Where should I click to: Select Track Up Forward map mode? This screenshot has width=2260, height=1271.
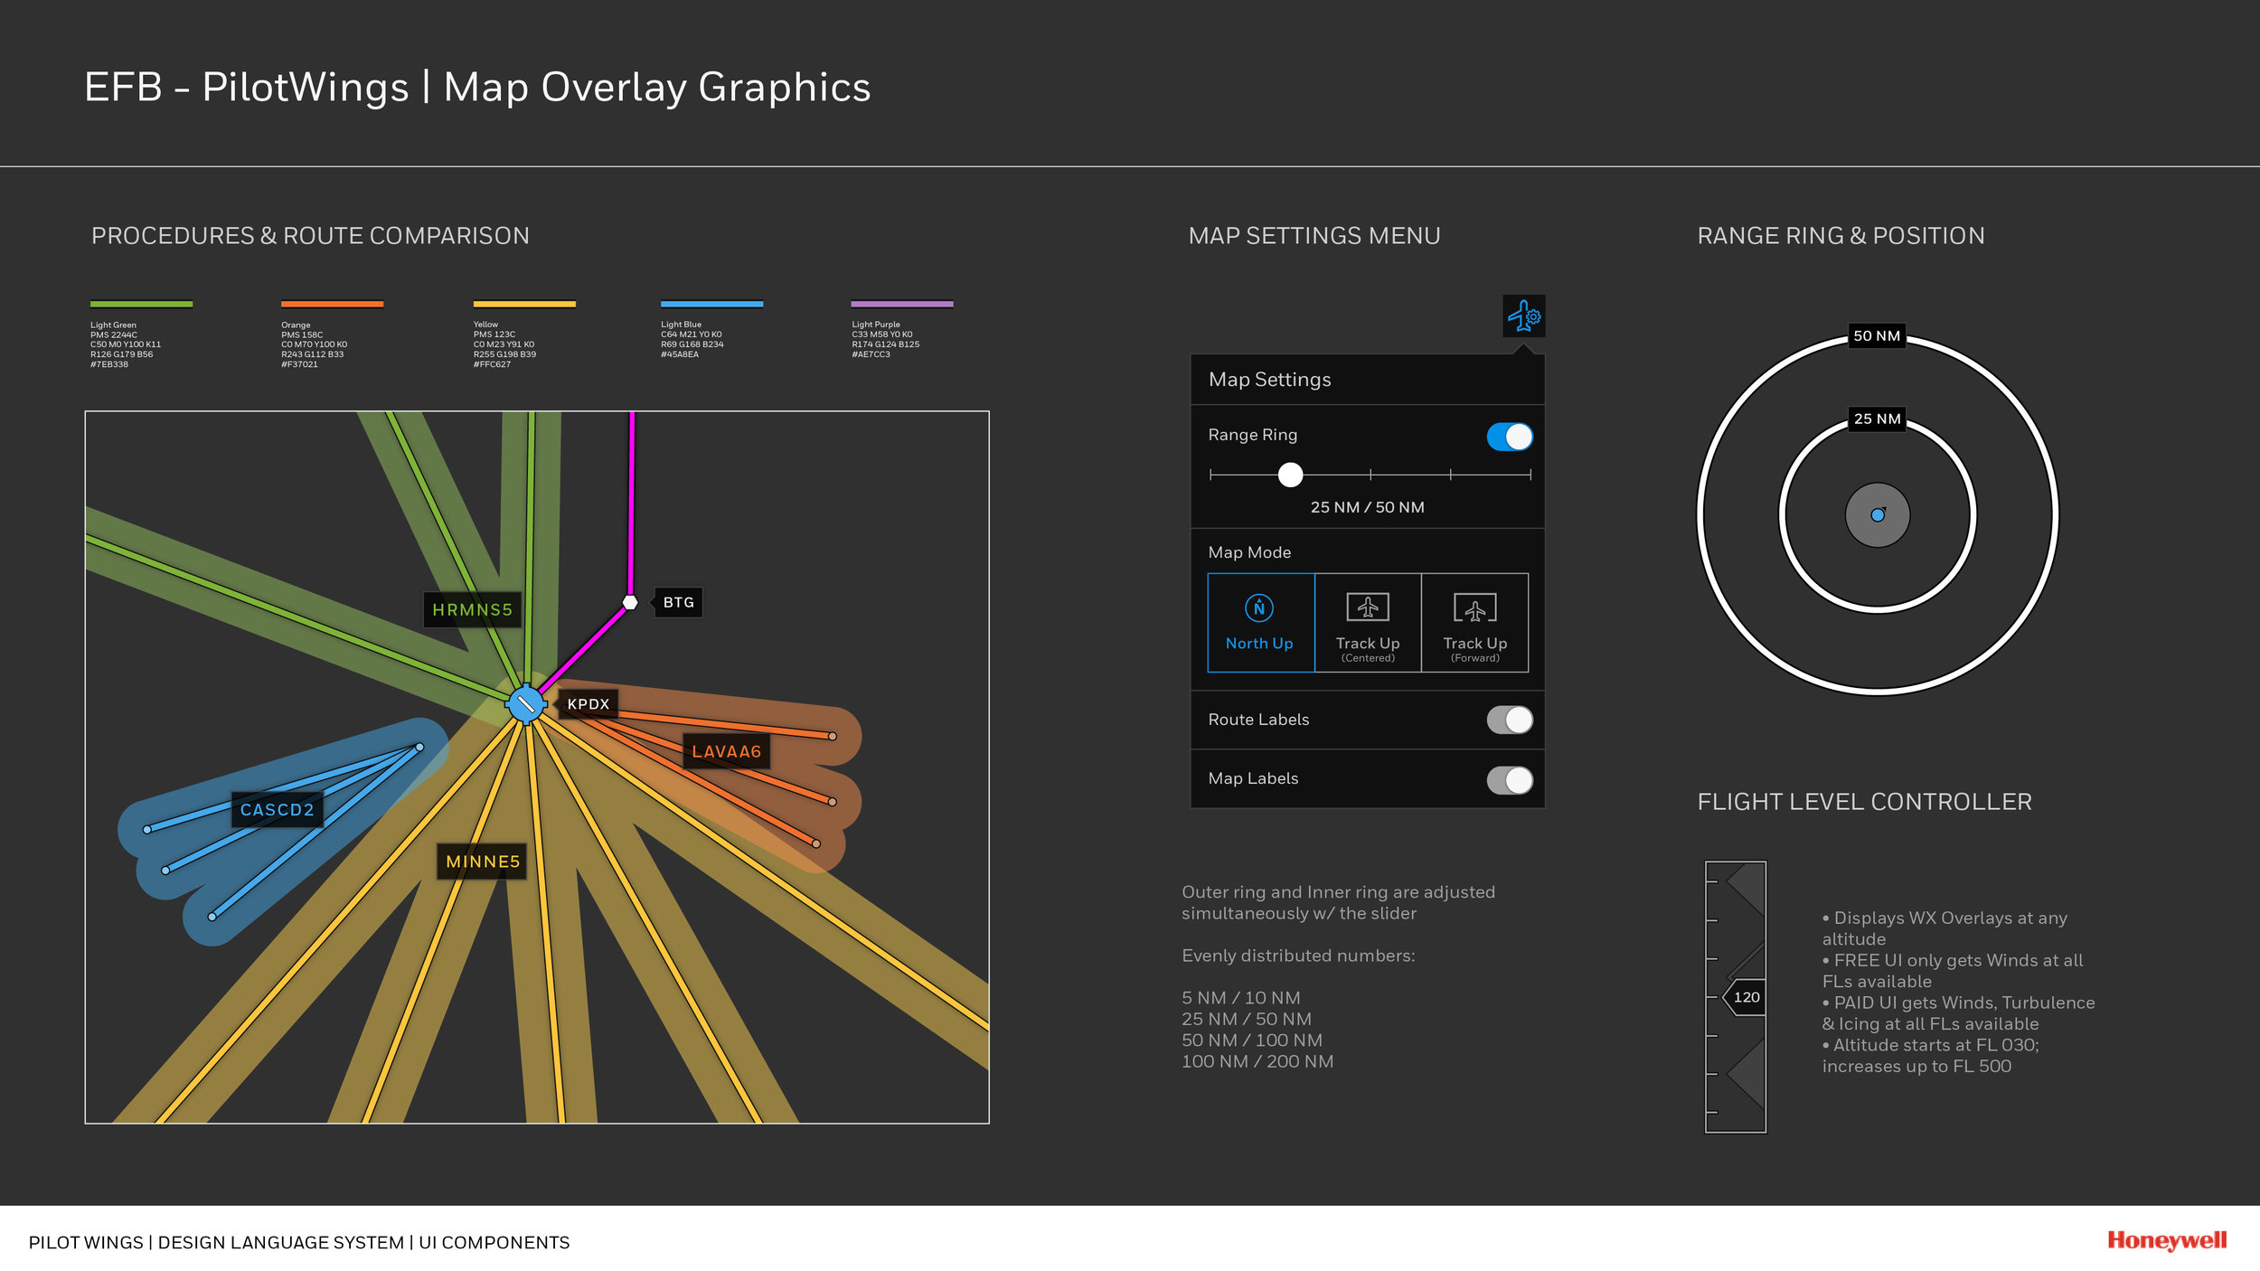coord(1474,623)
